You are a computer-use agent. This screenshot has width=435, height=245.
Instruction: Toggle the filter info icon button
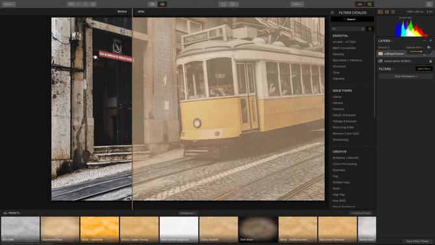pyautogui.click(x=370, y=29)
